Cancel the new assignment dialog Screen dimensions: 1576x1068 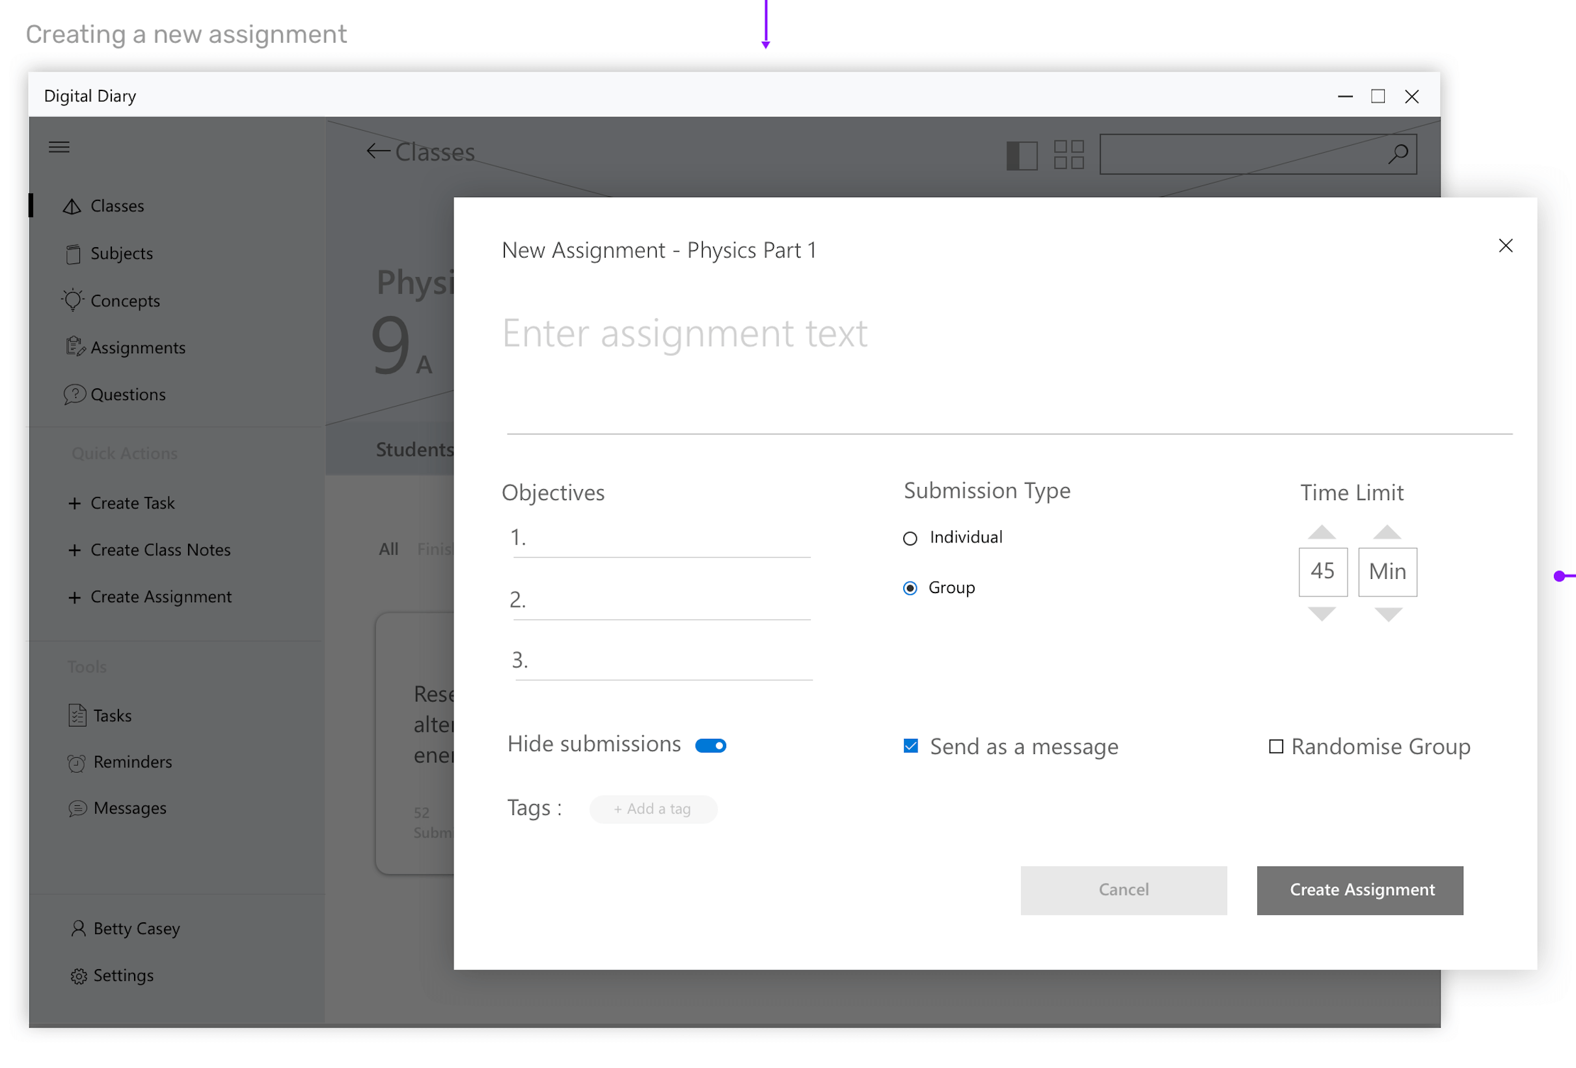point(1123,890)
